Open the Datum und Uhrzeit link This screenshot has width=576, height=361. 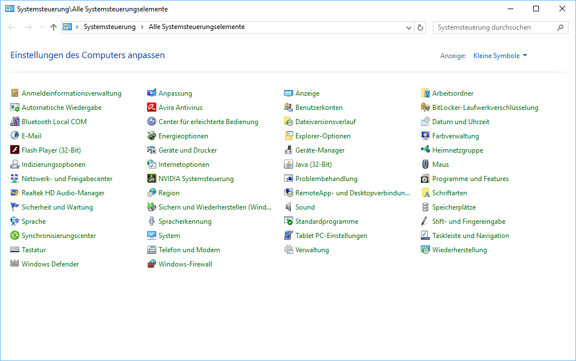461,122
